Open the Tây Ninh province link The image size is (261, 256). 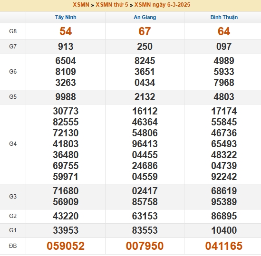[66, 17]
